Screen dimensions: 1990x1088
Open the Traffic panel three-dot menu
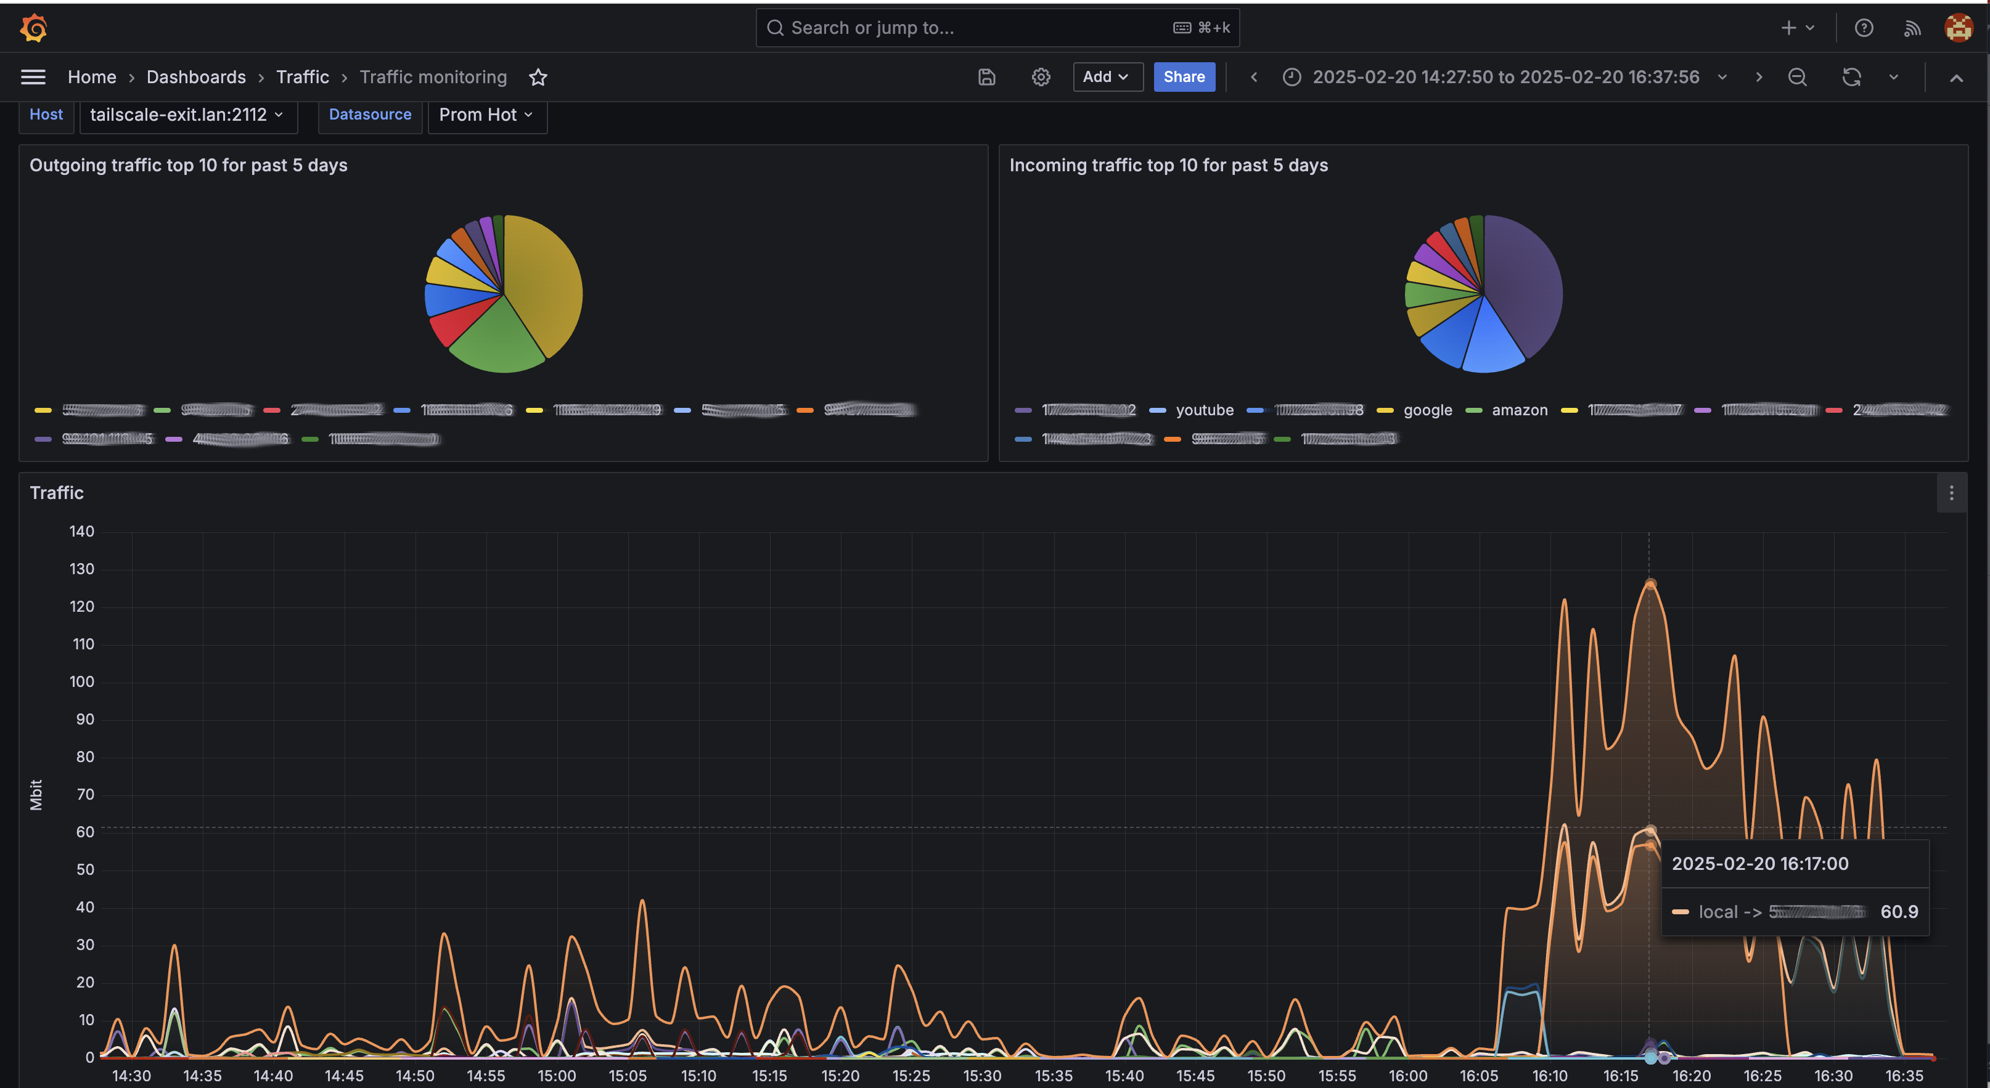(1951, 493)
